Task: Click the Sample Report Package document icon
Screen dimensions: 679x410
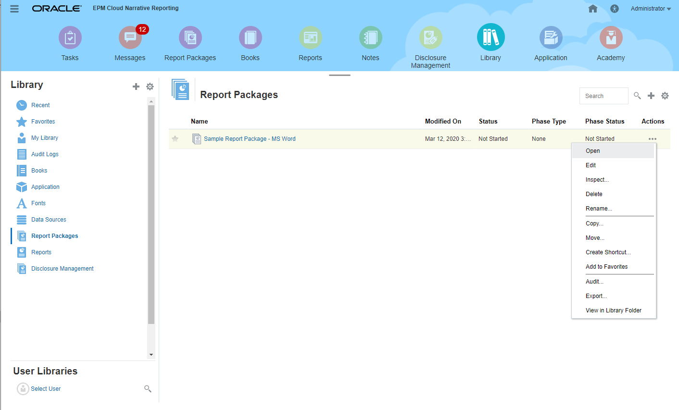Action: pos(197,139)
